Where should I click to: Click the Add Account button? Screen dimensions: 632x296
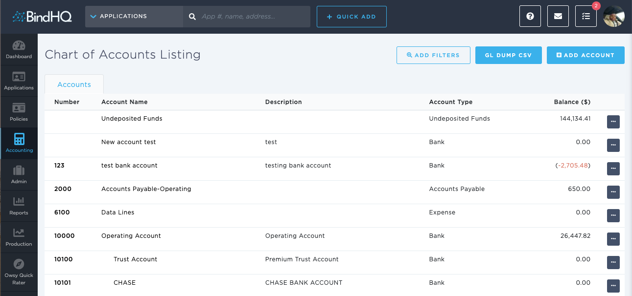tap(585, 55)
